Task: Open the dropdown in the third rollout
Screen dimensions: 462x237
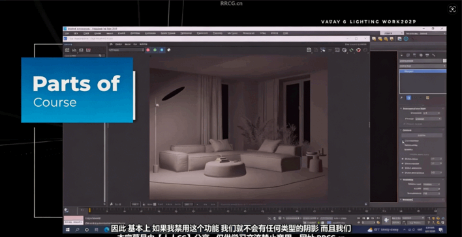Action: [431, 184]
